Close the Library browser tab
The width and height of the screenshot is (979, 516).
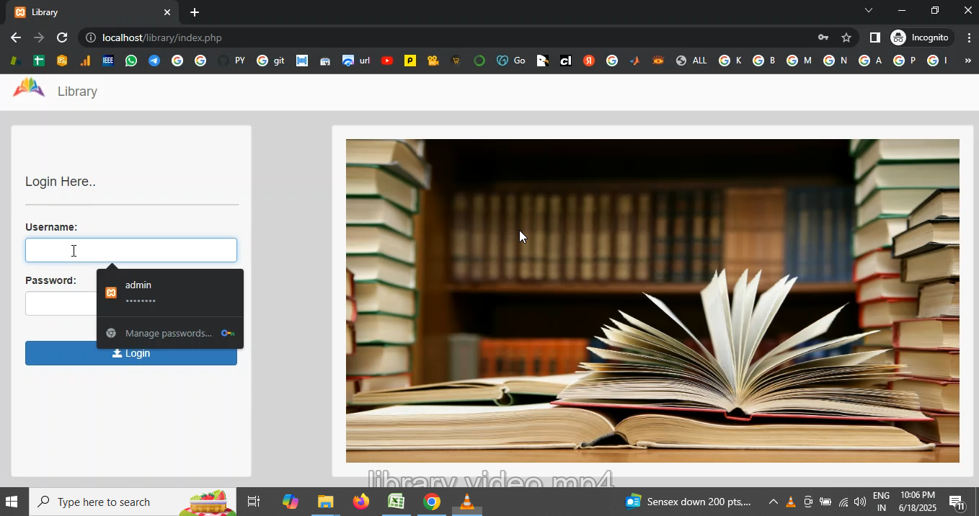[x=167, y=12]
